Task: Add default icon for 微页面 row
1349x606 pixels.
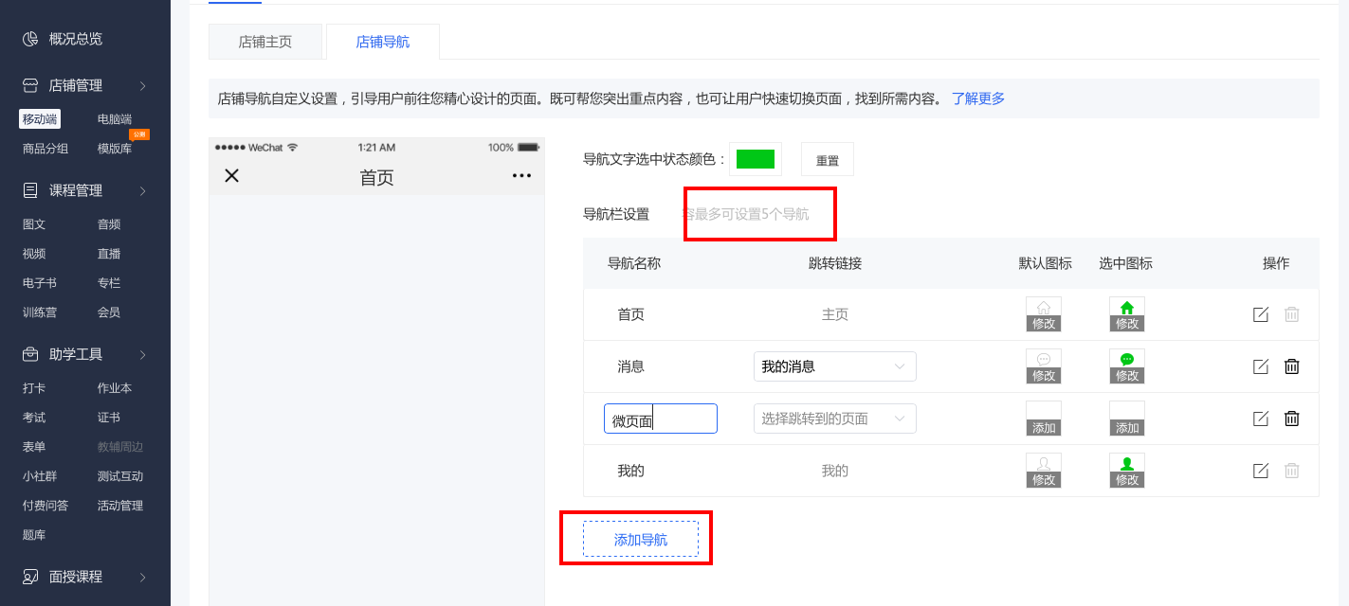Action: click(1044, 427)
